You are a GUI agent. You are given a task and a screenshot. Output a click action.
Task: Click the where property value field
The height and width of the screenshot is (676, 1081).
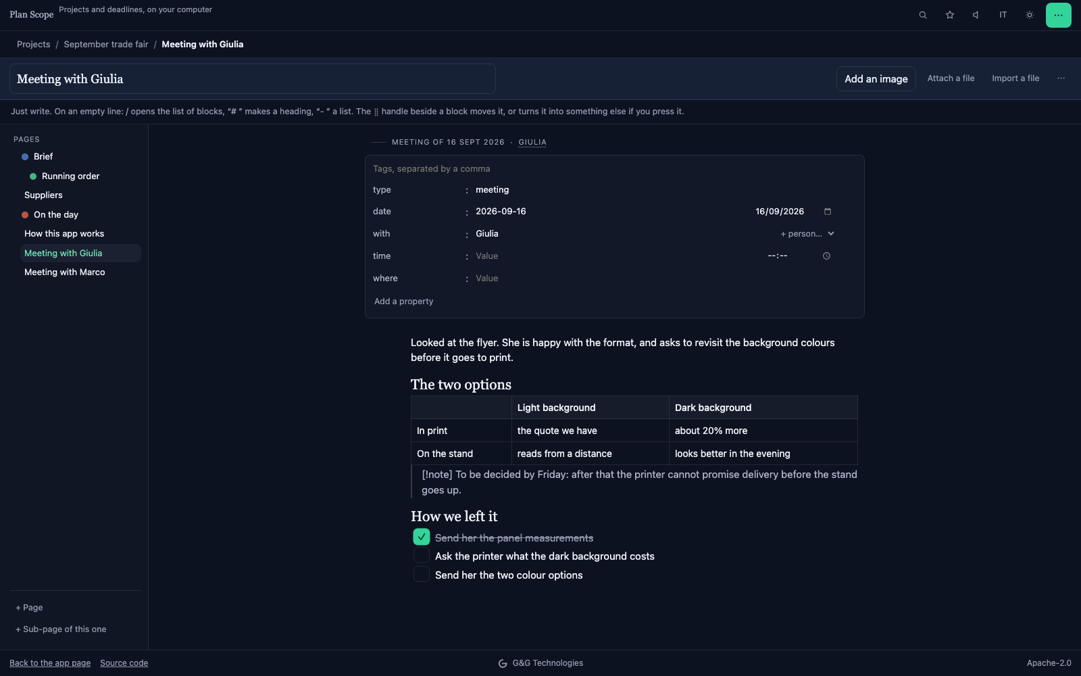click(608, 279)
